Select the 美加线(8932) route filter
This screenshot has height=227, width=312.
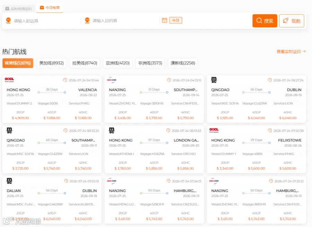tap(52, 63)
